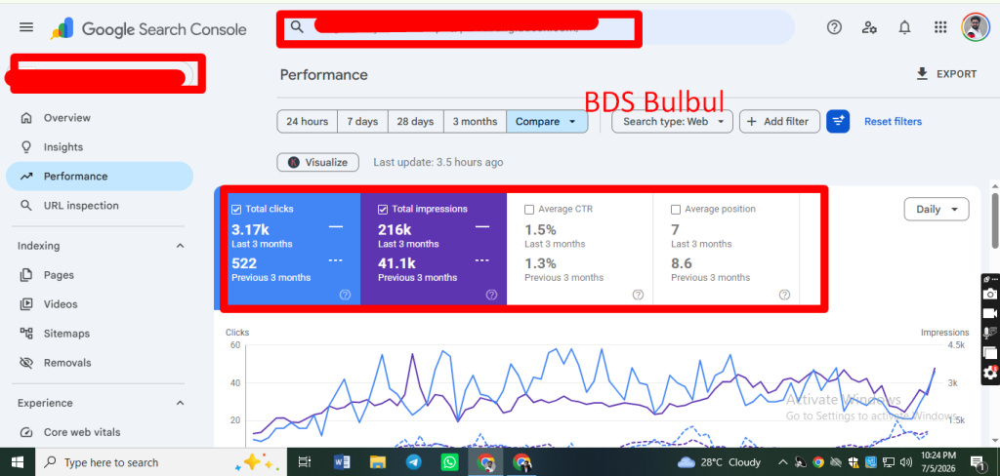This screenshot has width=1000, height=476.
Task: Open URL inspection in the sidebar
Action: (x=100, y=206)
